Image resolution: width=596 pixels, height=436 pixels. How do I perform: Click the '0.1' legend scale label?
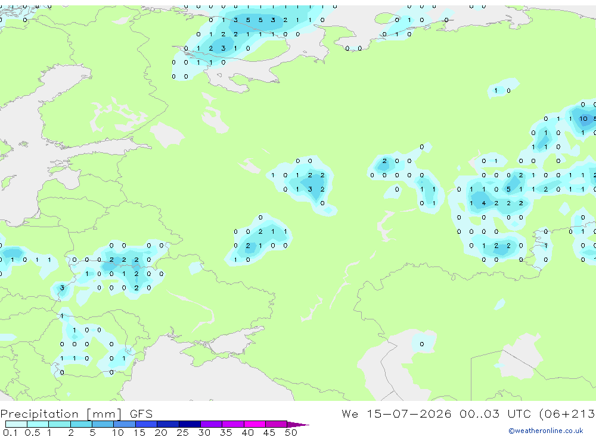(10, 432)
